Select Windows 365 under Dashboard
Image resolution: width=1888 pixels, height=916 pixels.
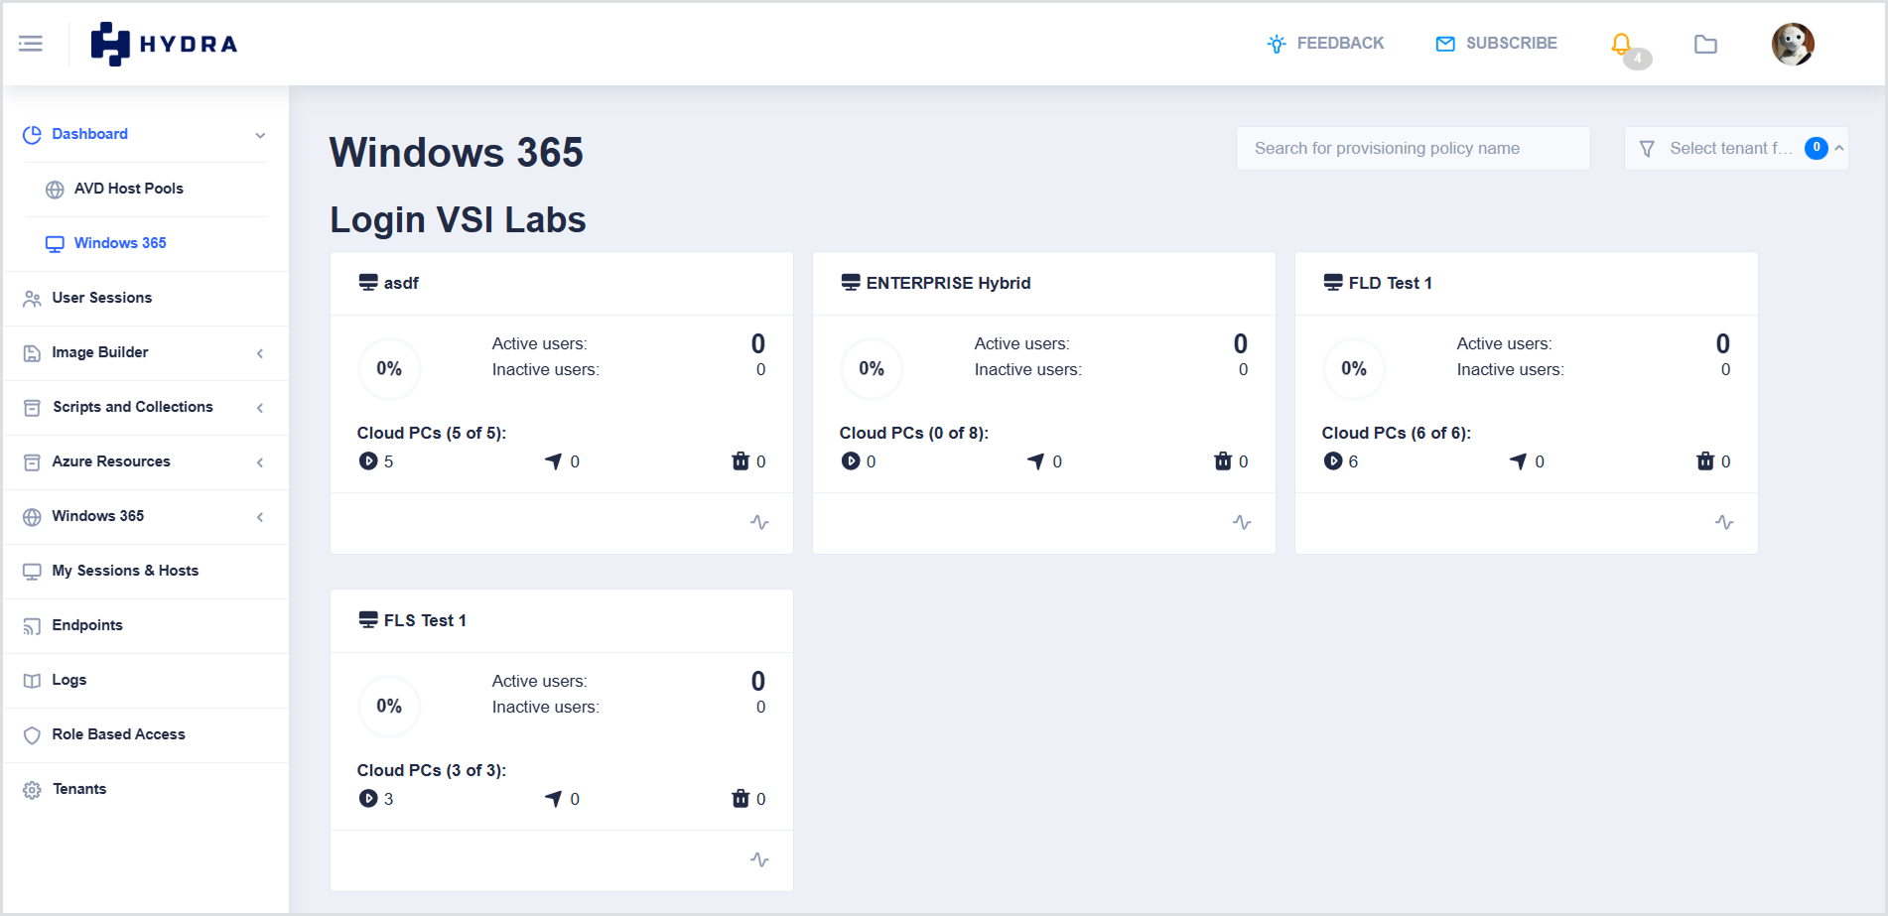point(120,243)
